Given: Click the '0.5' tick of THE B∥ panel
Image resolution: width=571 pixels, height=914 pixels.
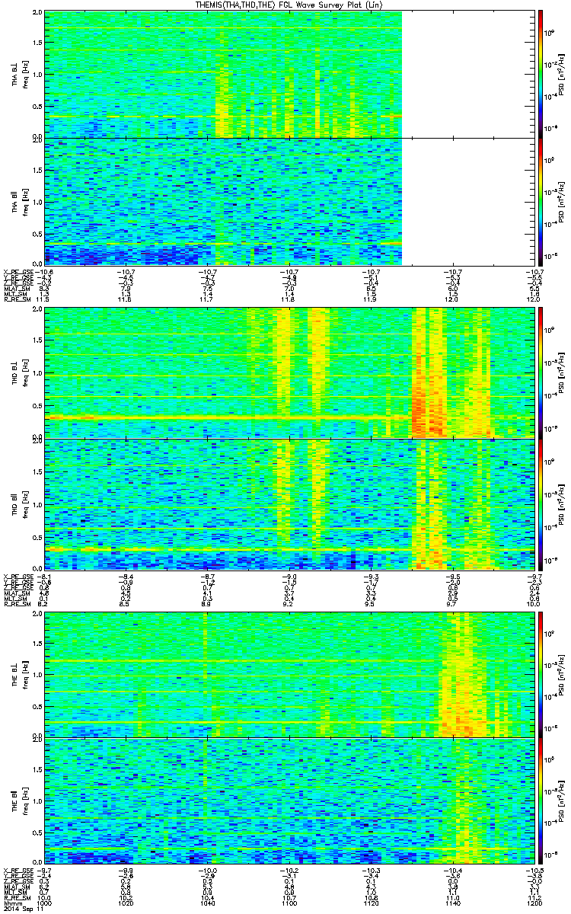Looking at the screenshot, I should click(x=37, y=831).
